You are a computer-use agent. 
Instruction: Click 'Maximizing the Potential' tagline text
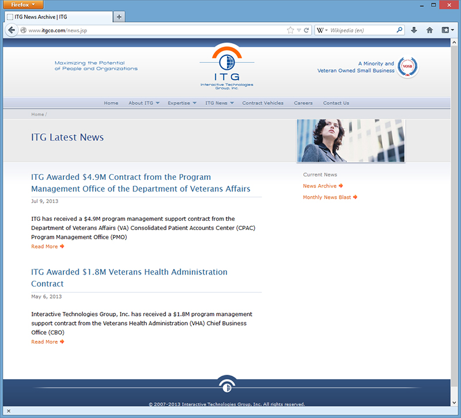coord(90,63)
